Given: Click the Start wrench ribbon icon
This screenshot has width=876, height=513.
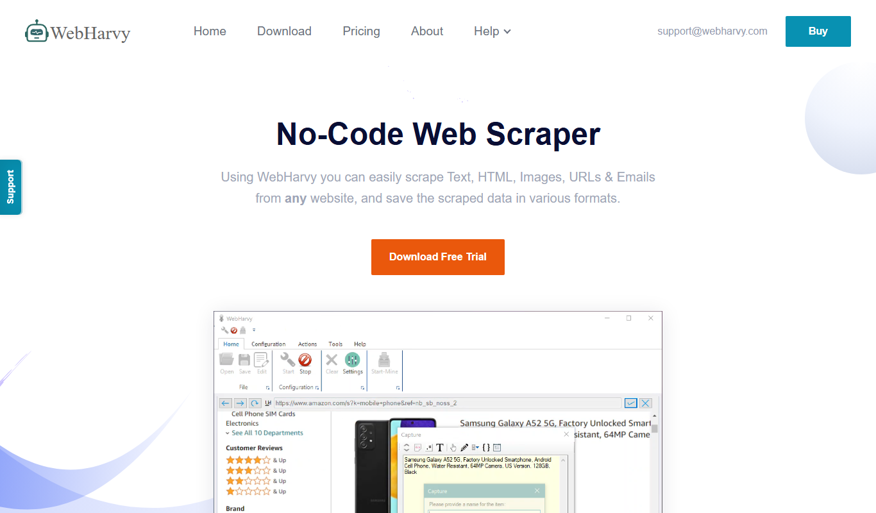Looking at the screenshot, I should pyautogui.click(x=288, y=364).
